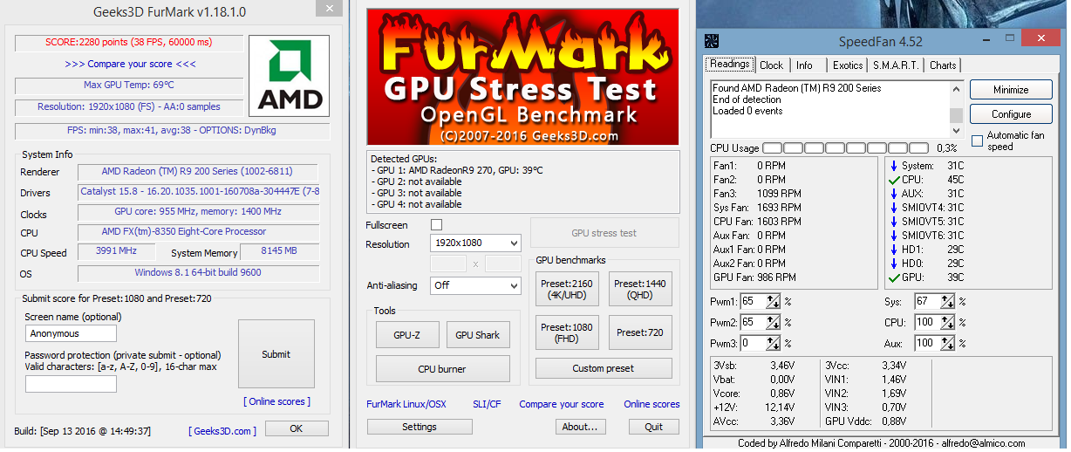This screenshot has height=452, width=1071.
Task: Click the blue down arrow beside SMIOVT5
Action: pos(894,222)
